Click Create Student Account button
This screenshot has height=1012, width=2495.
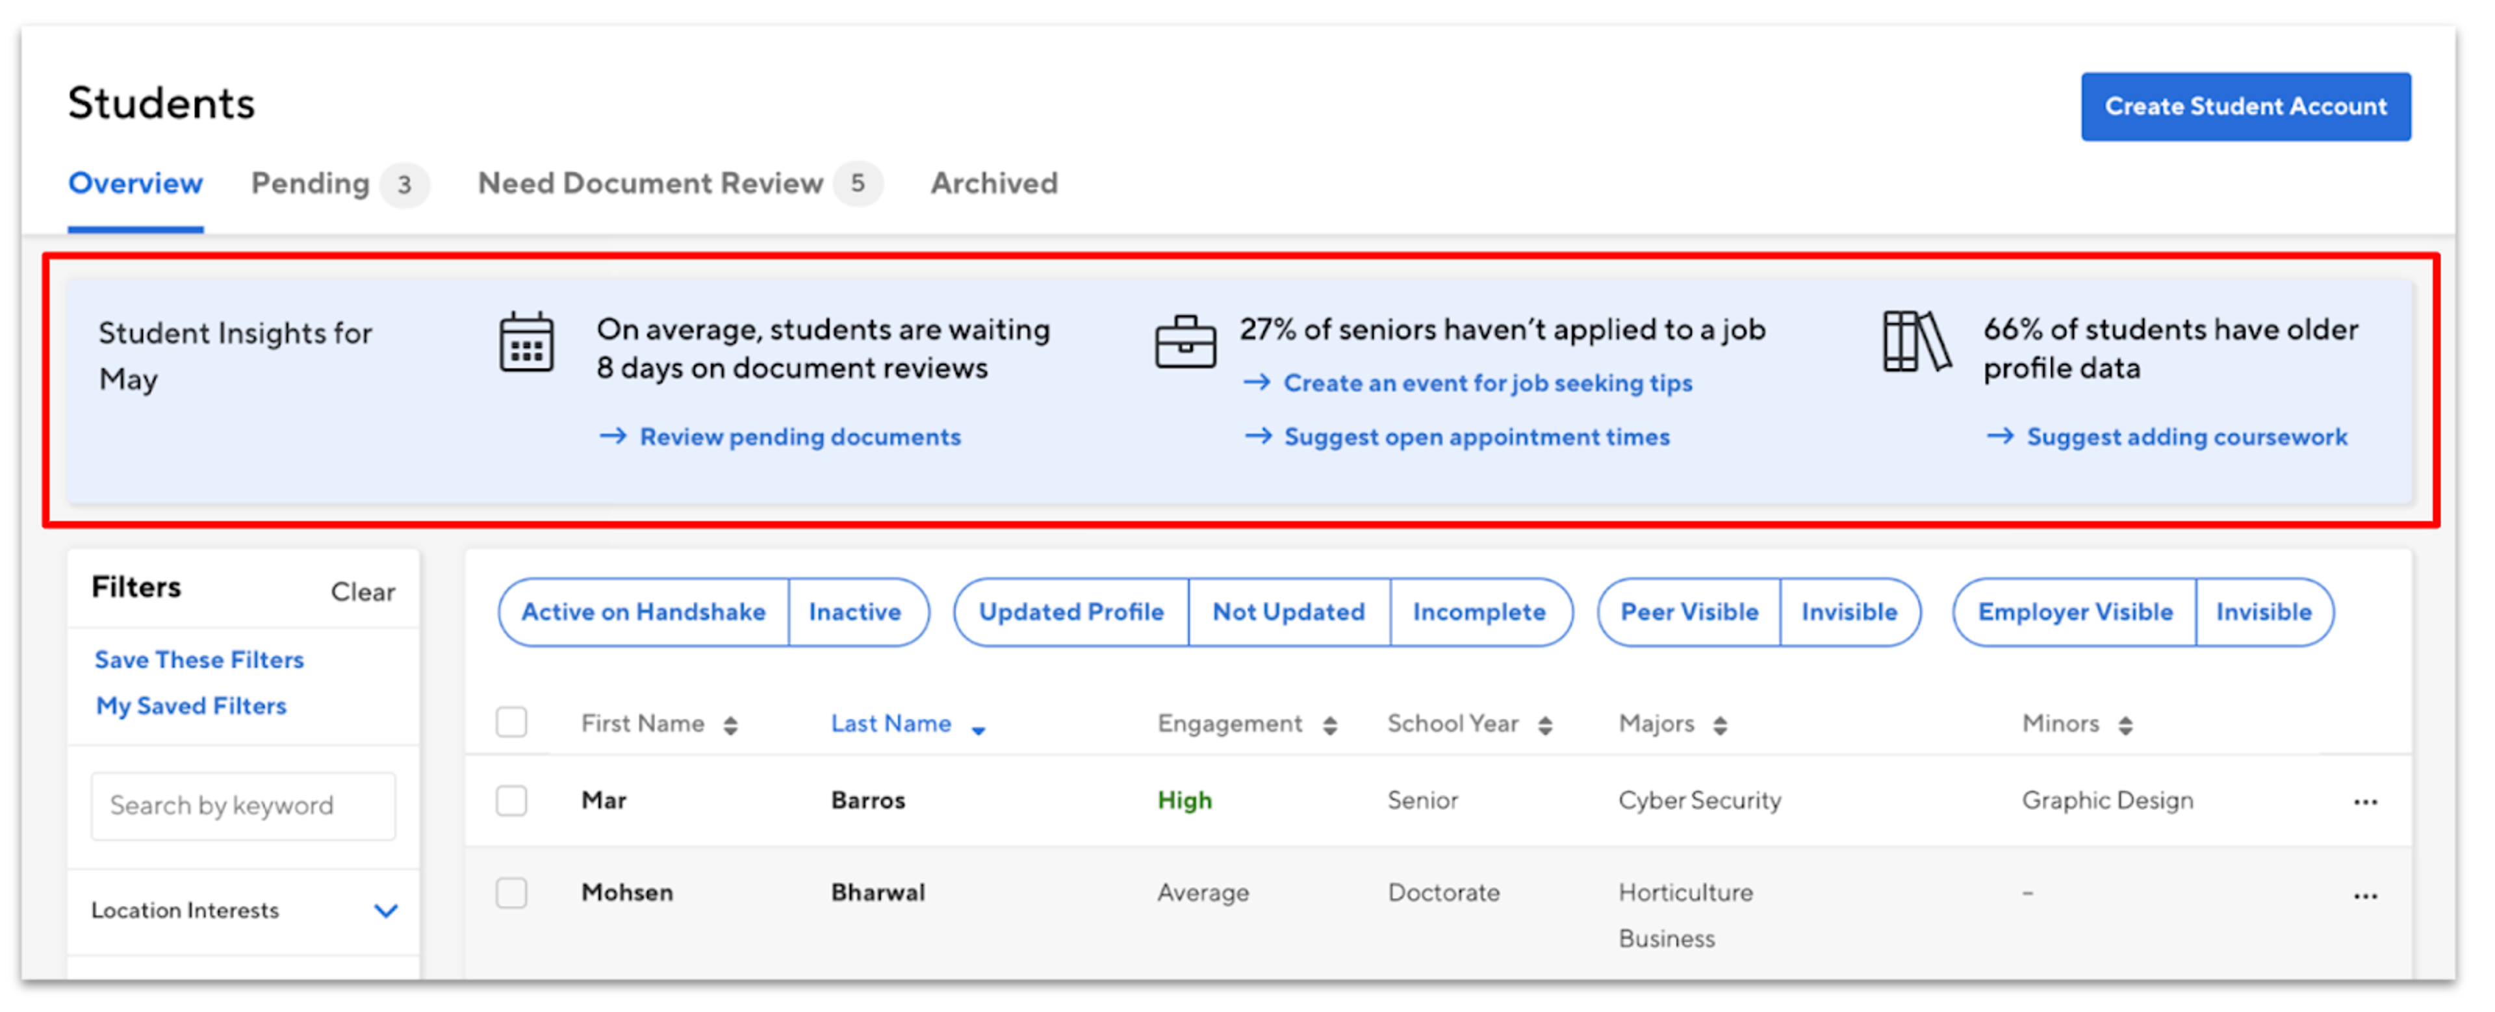[2244, 107]
